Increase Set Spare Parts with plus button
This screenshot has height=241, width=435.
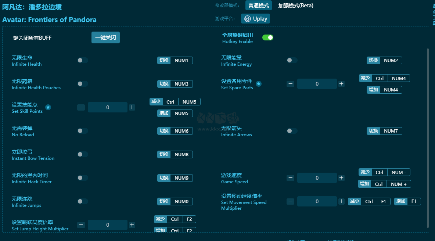(x=341, y=84)
